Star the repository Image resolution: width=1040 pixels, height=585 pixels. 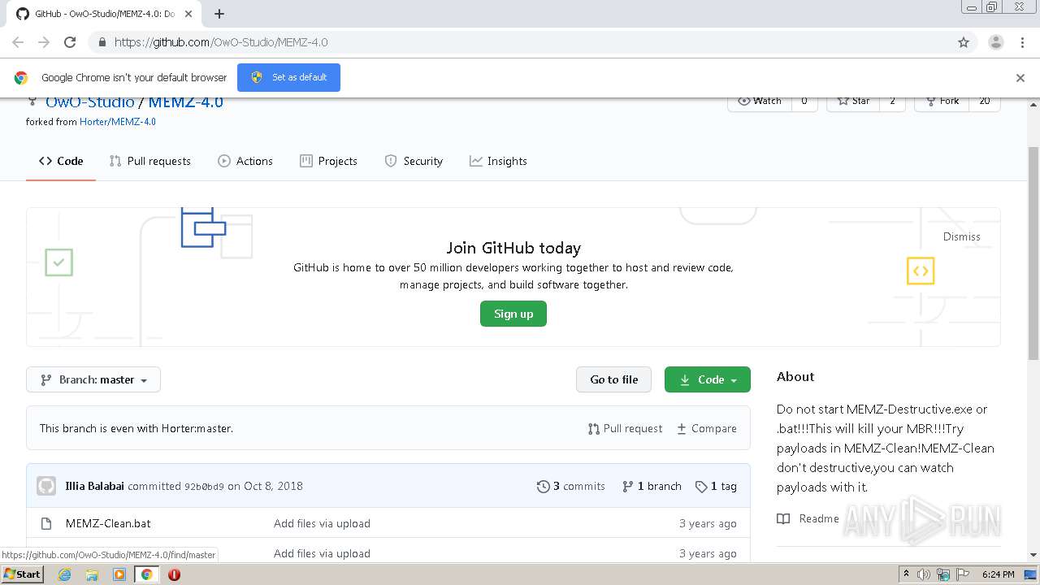coord(853,102)
